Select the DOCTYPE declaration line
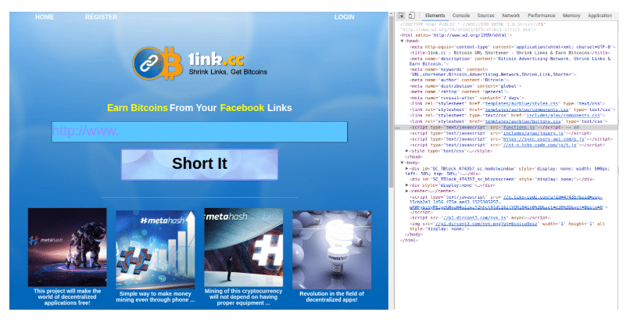 pyautogui.click(x=474, y=27)
